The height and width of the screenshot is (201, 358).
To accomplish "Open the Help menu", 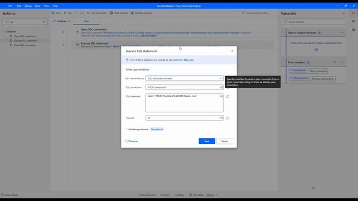I will coord(55,6).
